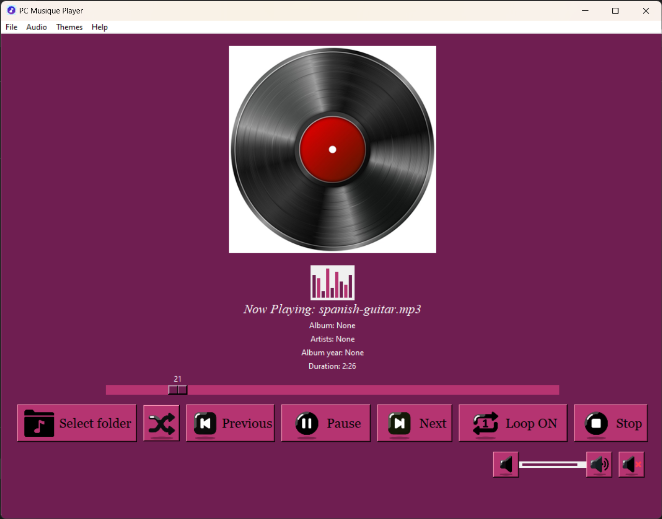Click the equalizer bars visualizer icon

pos(333,283)
